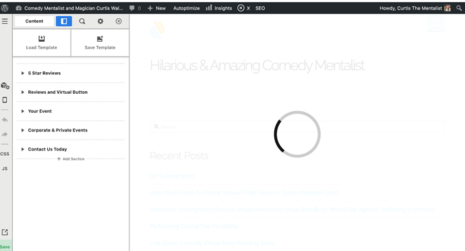The width and height of the screenshot is (465, 251).
Task: Toggle the mobile device preview icon
Action: pos(5,100)
